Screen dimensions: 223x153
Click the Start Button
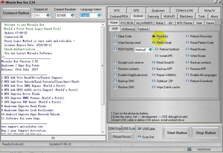(176, 133)
